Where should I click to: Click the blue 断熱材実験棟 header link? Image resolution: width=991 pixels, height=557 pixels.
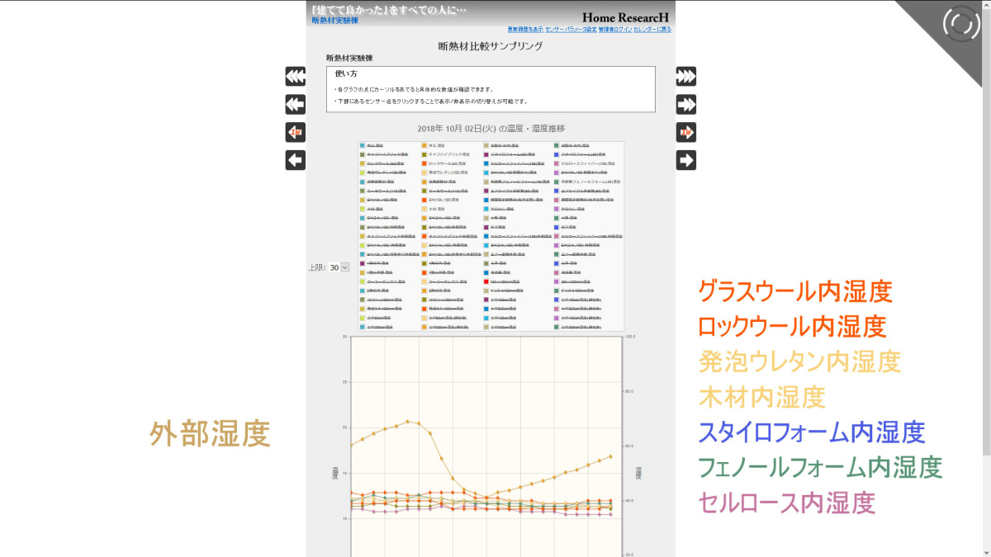(334, 20)
